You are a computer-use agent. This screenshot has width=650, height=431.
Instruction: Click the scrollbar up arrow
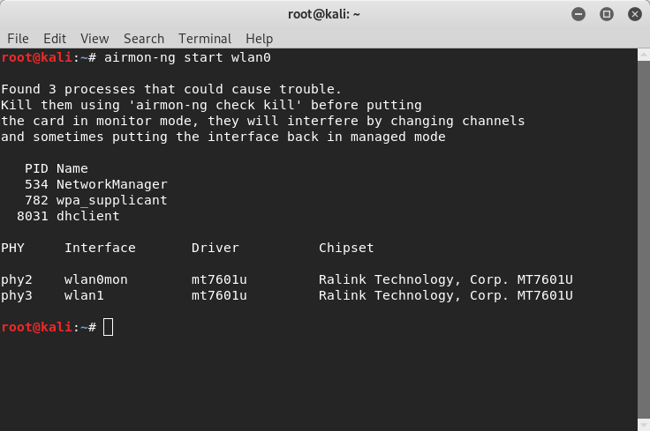click(x=643, y=55)
